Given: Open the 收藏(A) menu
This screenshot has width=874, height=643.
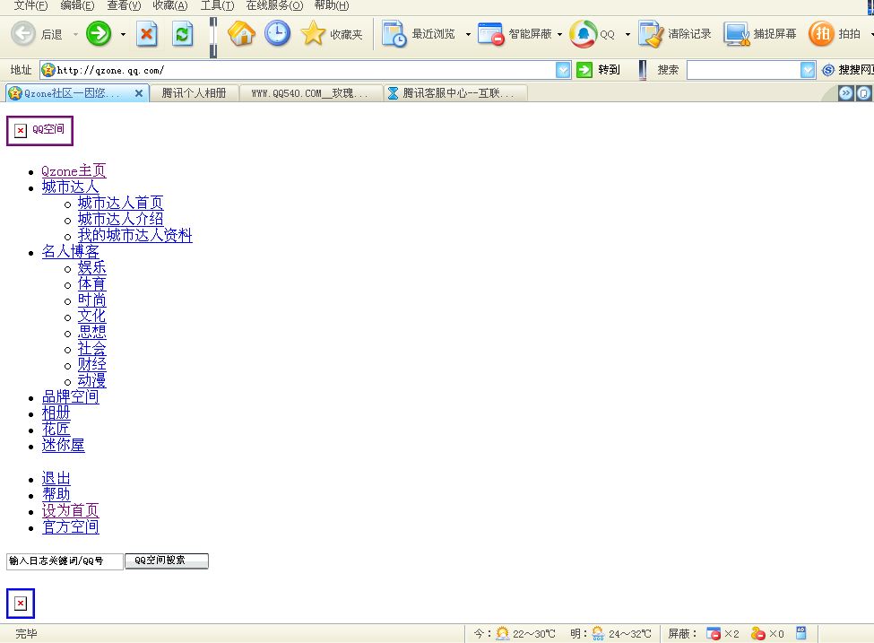Looking at the screenshot, I should (x=170, y=5).
